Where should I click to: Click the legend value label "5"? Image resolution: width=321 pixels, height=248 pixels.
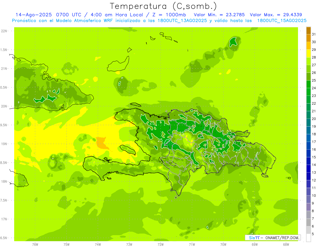[313, 234]
